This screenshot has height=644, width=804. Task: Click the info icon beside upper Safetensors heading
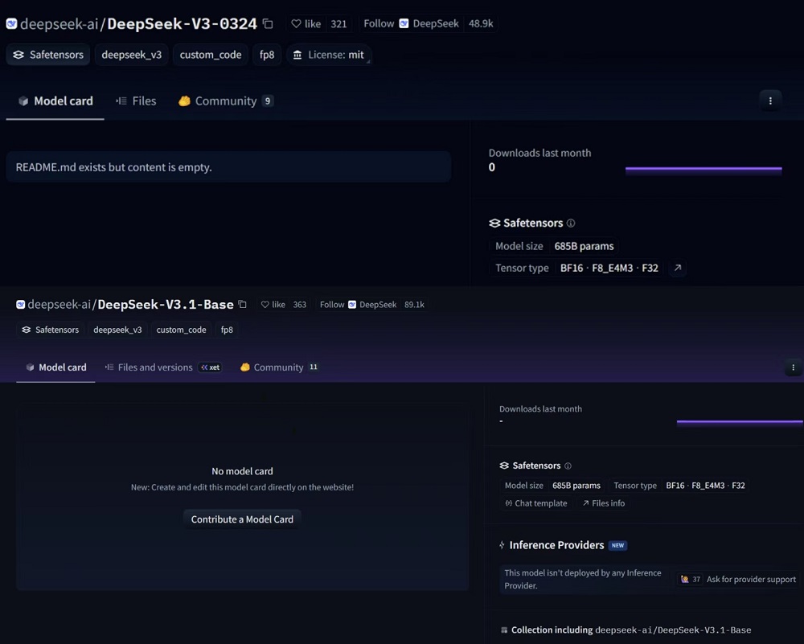tap(571, 224)
